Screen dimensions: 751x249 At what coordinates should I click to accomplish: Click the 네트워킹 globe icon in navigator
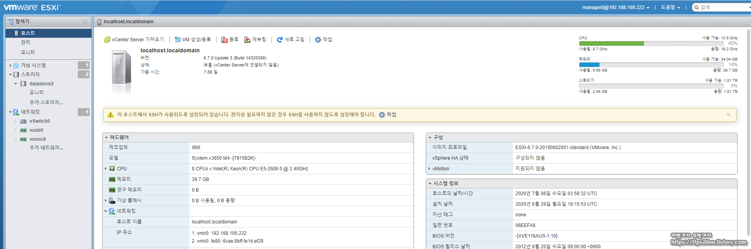(x=16, y=112)
